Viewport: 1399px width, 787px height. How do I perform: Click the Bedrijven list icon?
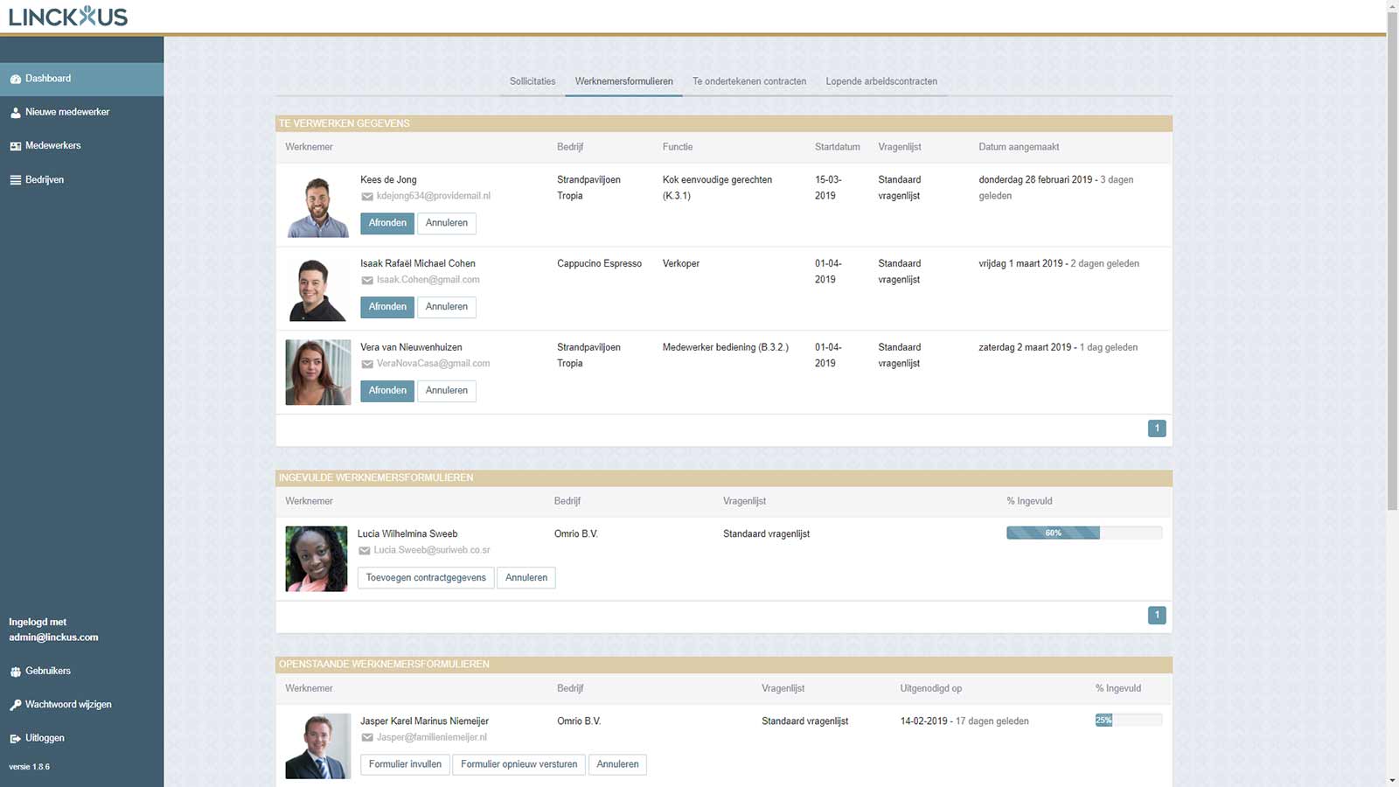(x=15, y=180)
